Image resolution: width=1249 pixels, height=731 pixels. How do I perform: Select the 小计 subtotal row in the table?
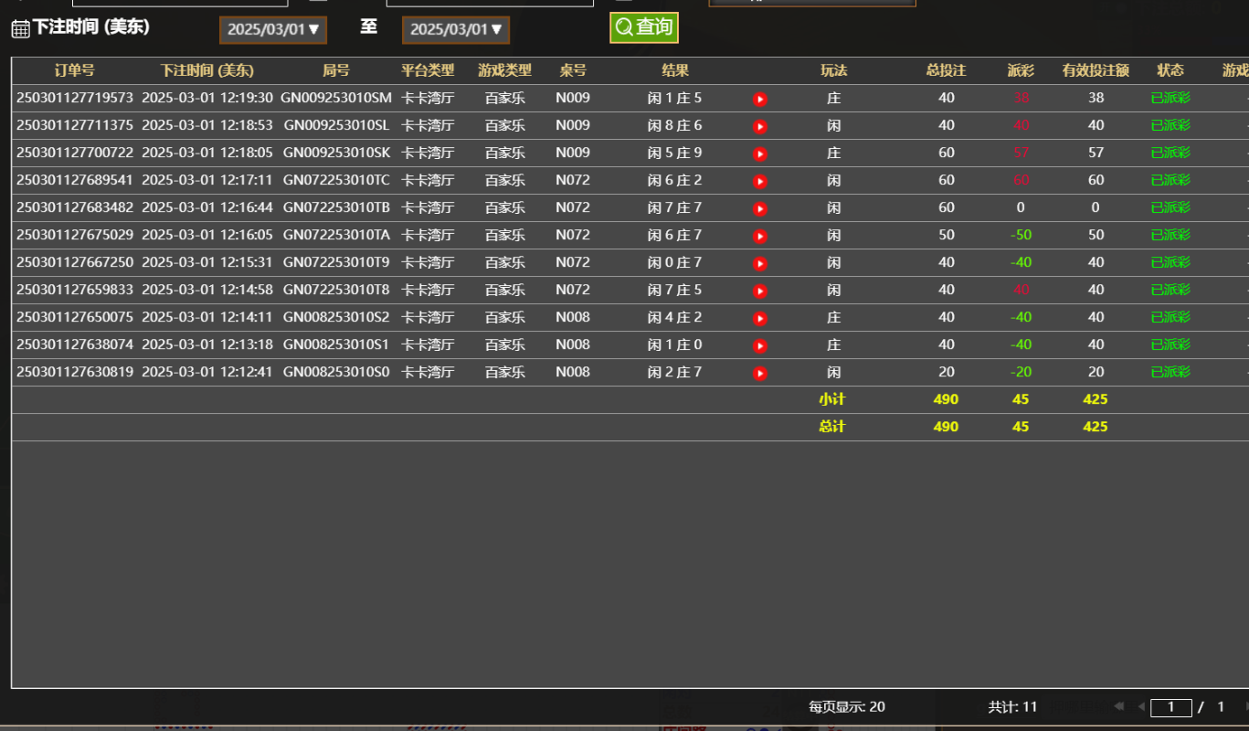(832, 399)
